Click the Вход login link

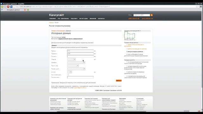coord(130,15)
